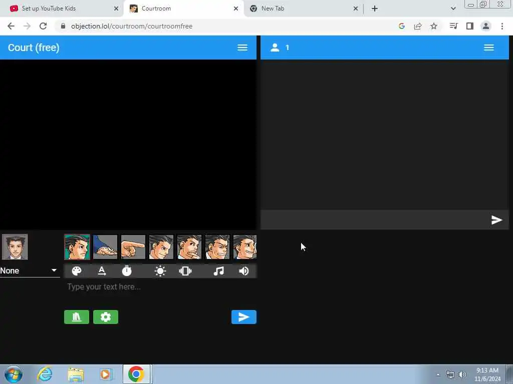The width and height of the screenshot is (513, 384).
Task: Show the user list person icon
Action: (275, 47)
